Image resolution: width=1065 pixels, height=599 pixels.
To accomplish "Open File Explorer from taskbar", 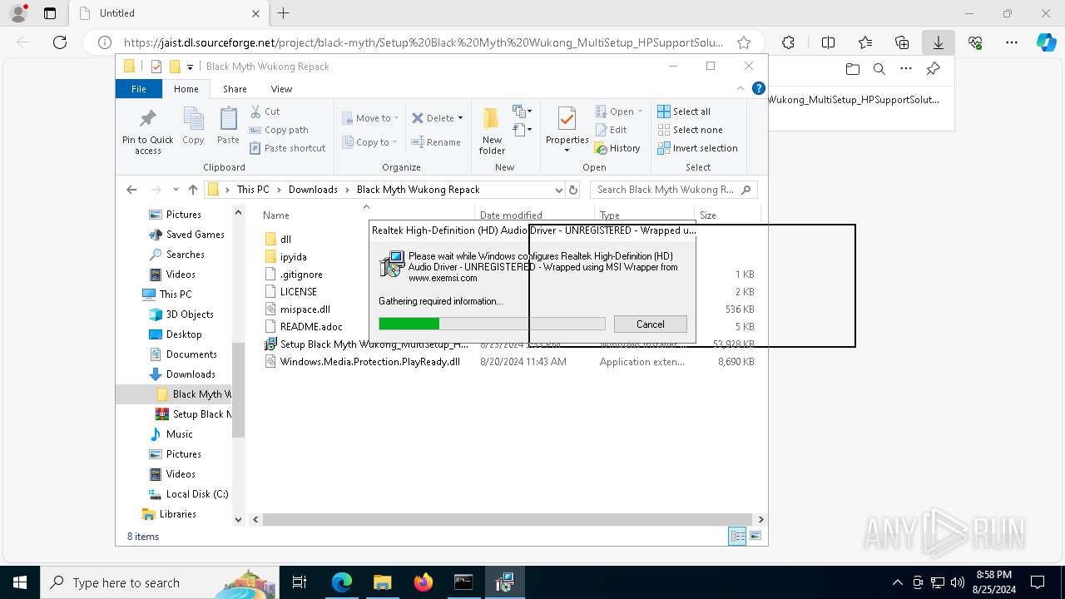I will pyautogui.click(x=382, y=582).
